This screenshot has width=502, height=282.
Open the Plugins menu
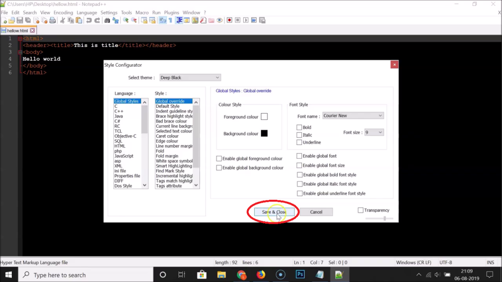click(x=172, y=12)
